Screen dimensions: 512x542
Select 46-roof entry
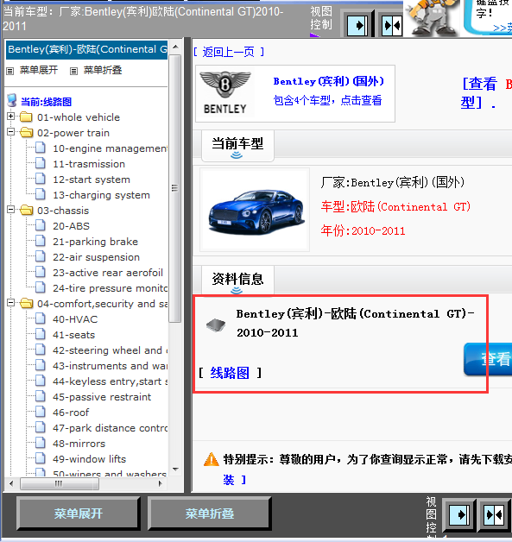coord(71,413)
